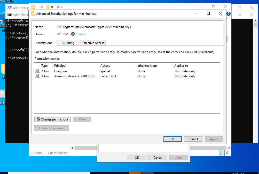Close the Advanced Security Settings dialog

tap(220, 13)
